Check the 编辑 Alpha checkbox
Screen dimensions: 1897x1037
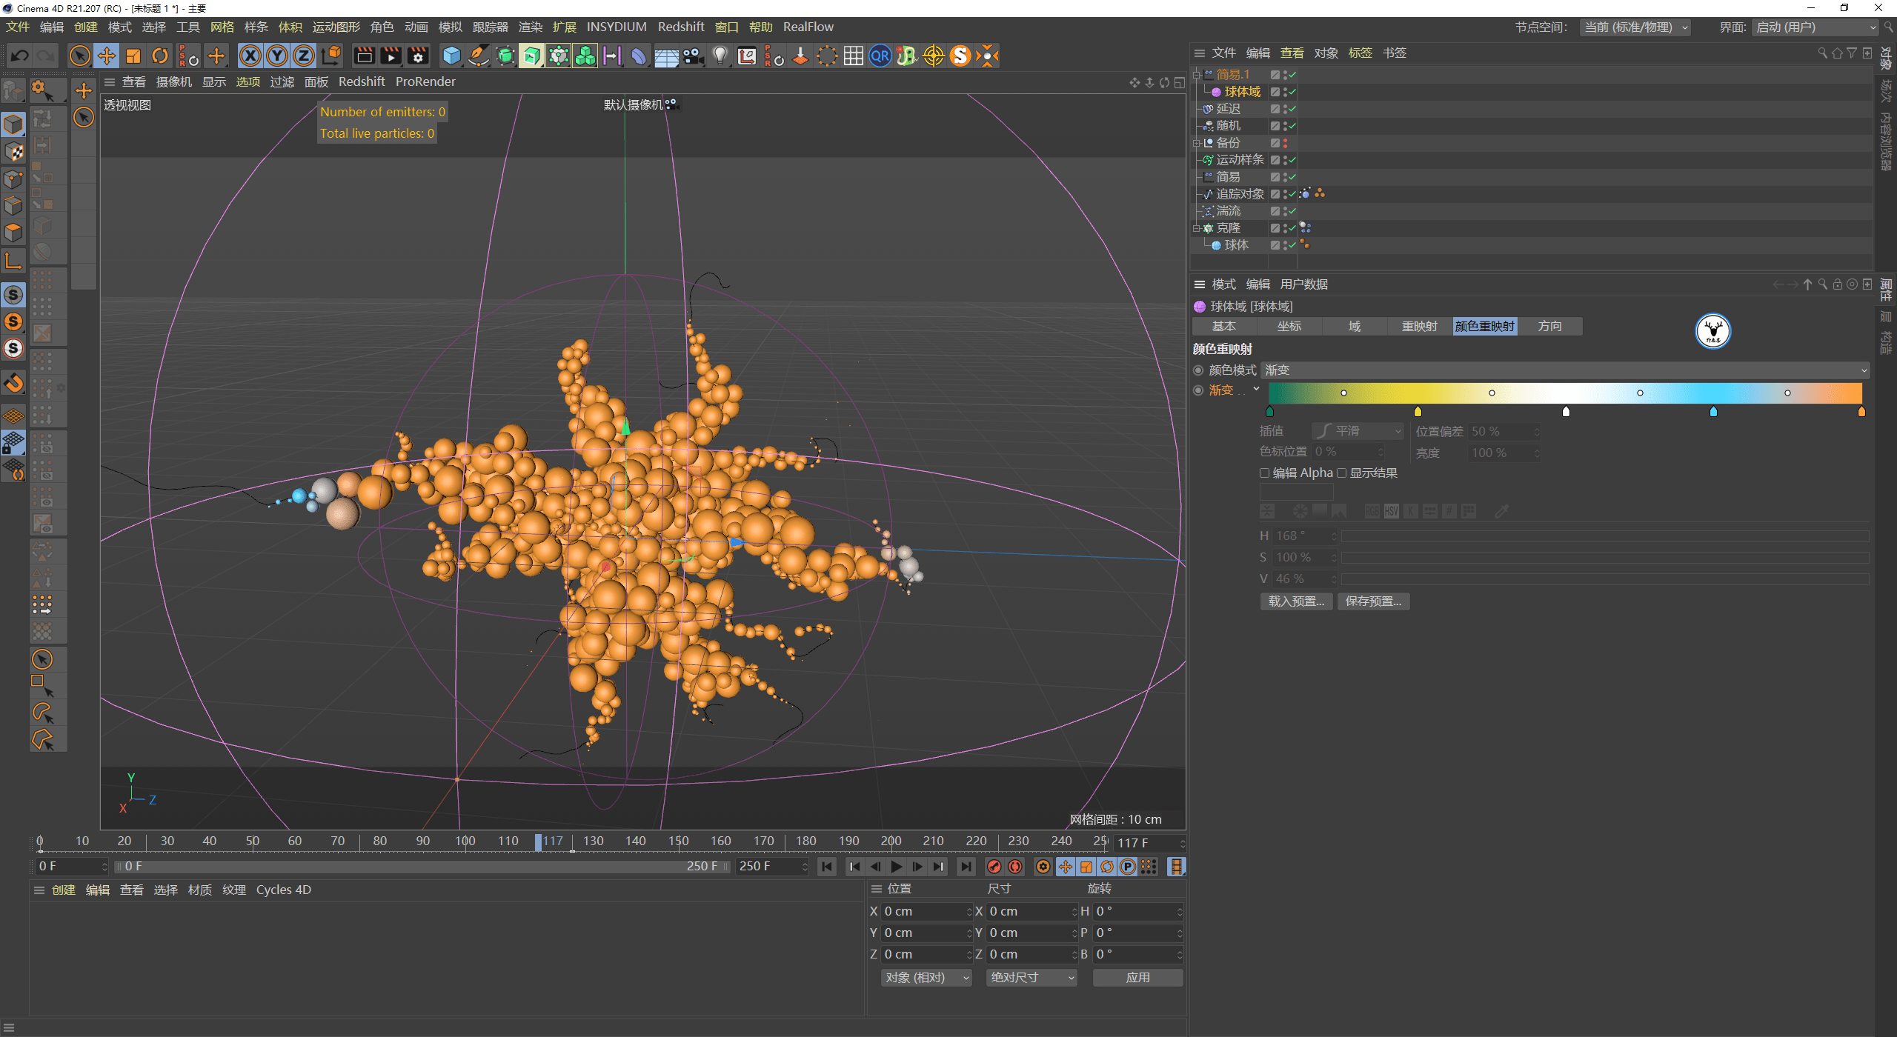(1265, 473)
